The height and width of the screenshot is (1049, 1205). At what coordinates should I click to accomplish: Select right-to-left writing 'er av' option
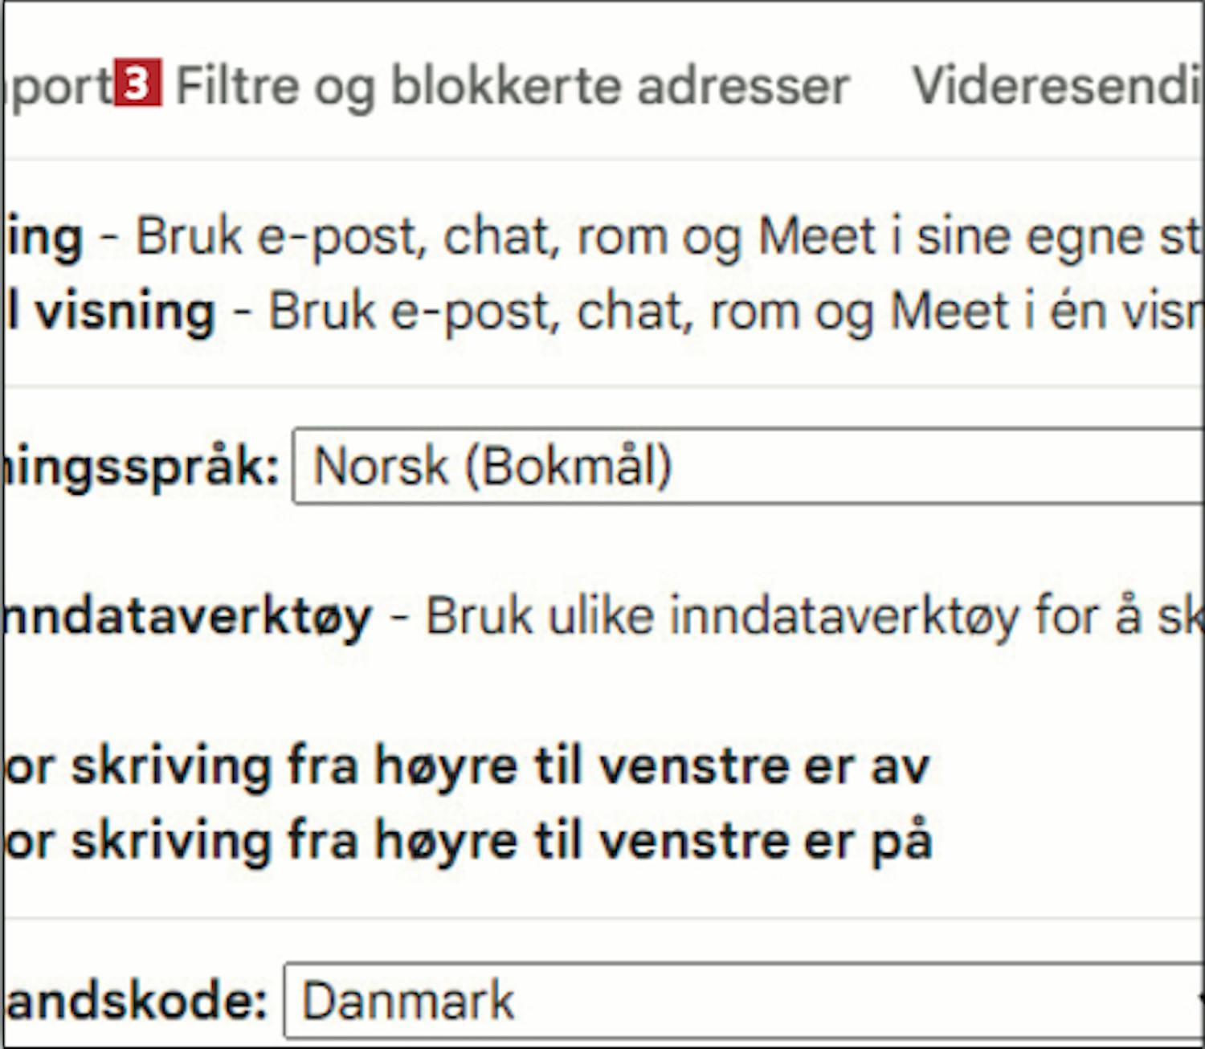(467, 765)
